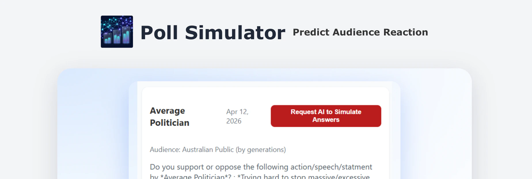Click the Predict Audience Reaction tagline
The width and height of the screenshot is (532, 179).
tap(360, 32)
